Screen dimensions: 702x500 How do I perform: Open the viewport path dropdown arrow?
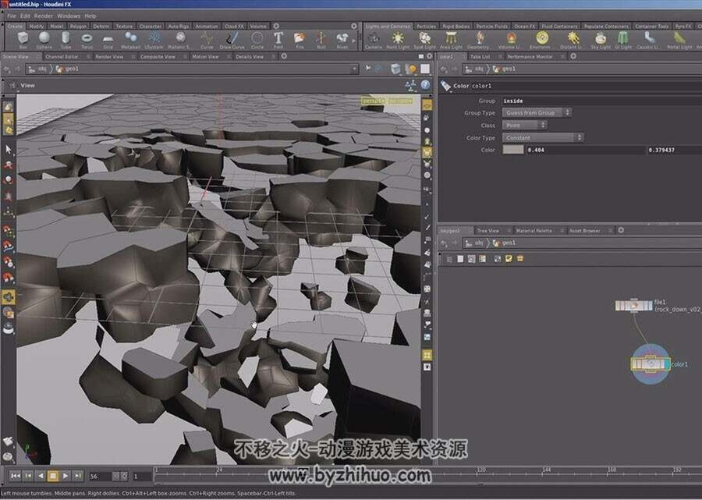click(x=354, y=69)
